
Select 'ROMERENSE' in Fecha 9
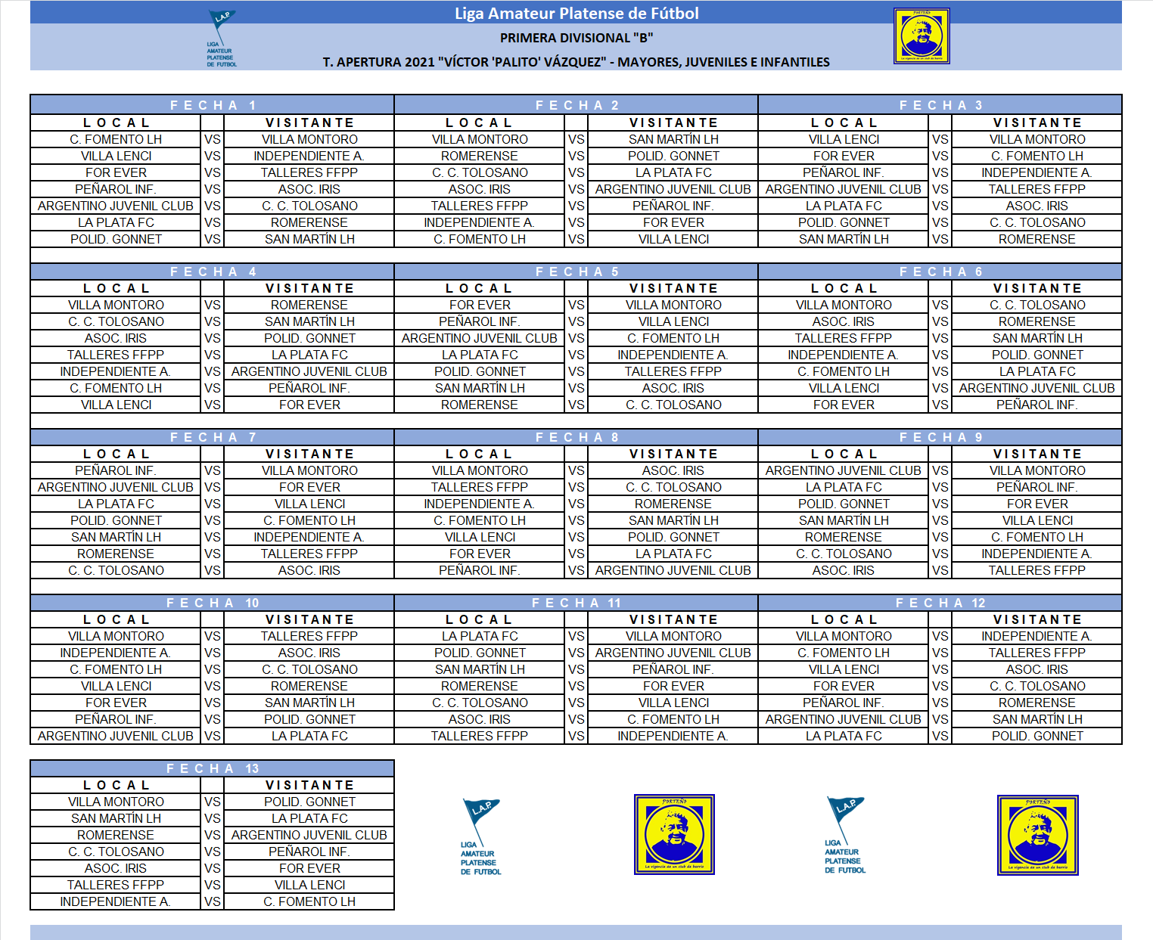pos(844,537)
